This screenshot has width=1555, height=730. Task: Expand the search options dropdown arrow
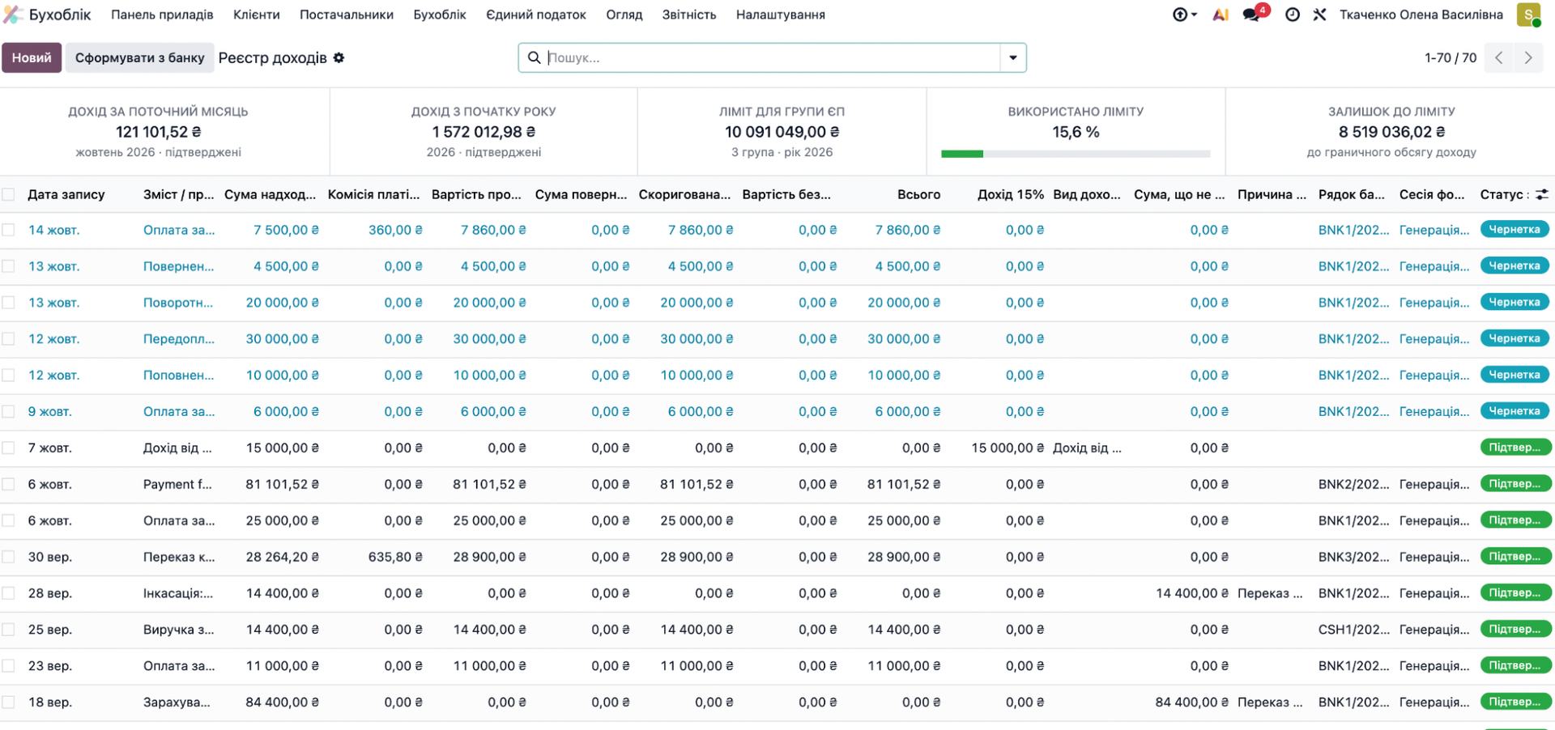(x=1013, y=57)
